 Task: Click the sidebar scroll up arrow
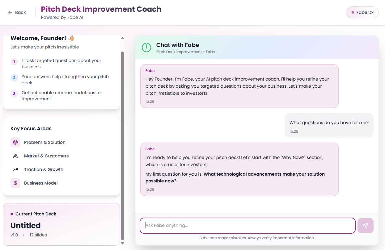coord(123,38)
